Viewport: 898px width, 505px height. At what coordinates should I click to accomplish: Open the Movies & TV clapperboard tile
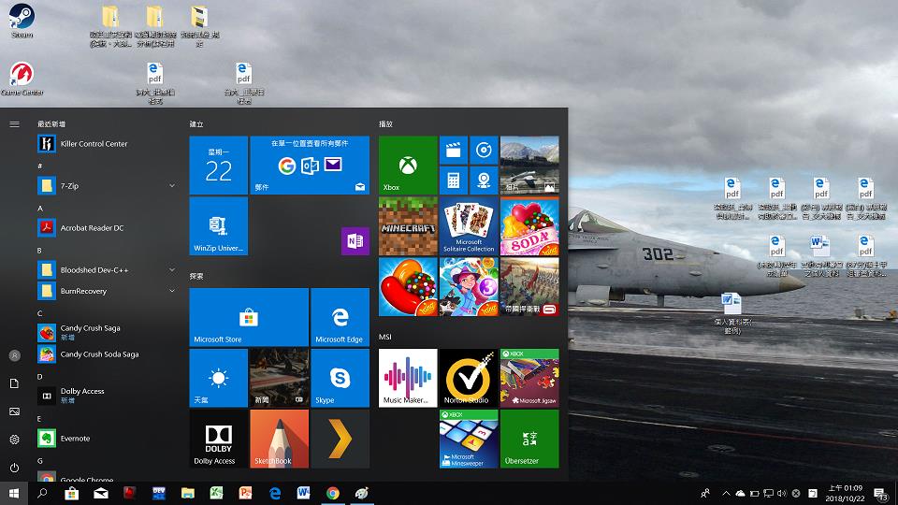coord(453,150)
